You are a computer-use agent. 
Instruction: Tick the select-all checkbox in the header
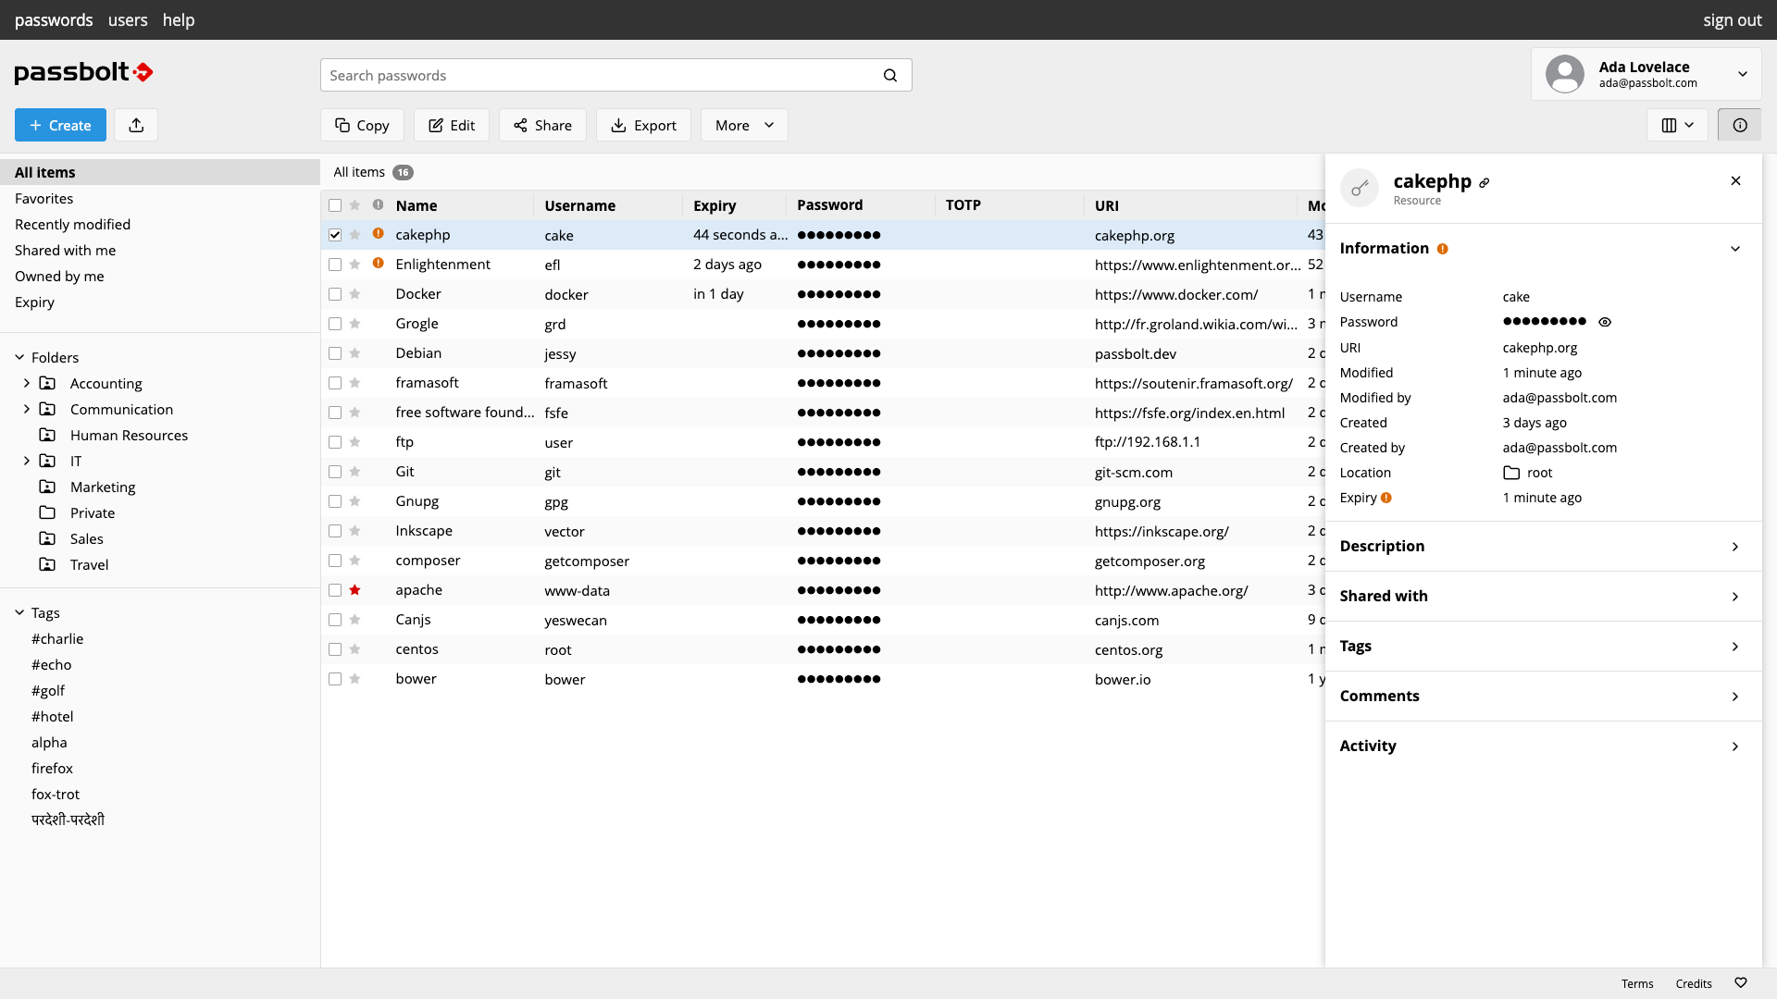(335, 205)
